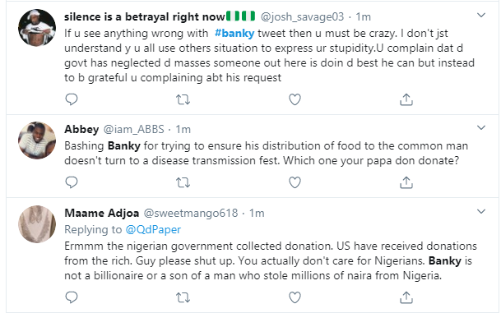Viewport: 501px width, 313px height.
Task: Open the #banky hashtag link
Action: tap(234, 33)
